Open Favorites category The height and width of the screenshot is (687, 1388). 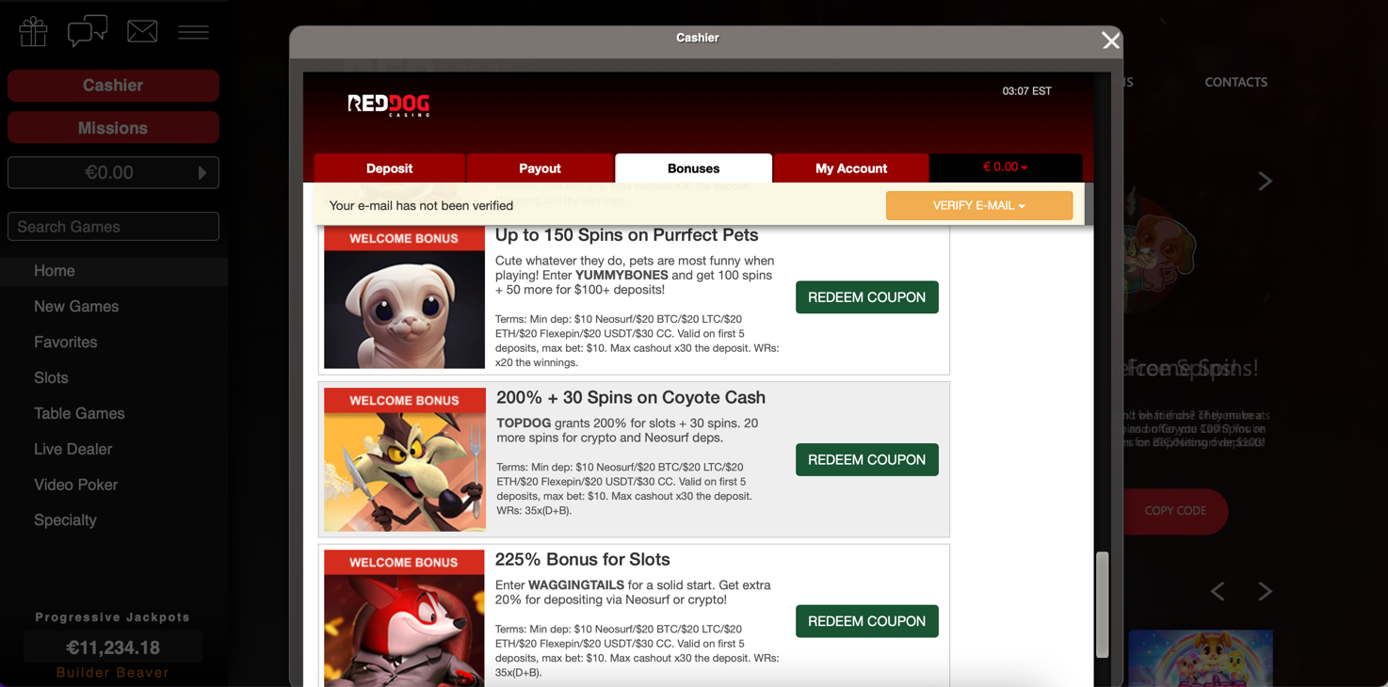66,343
